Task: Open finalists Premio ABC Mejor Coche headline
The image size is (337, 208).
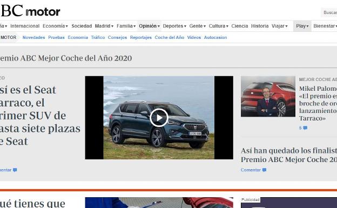Action: click(x=289, y=155)
